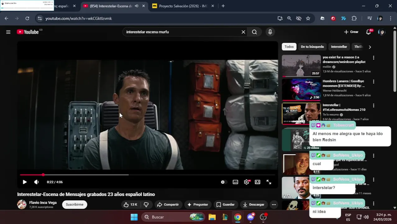Clear the search query with the X

click(x=243, y=32)
